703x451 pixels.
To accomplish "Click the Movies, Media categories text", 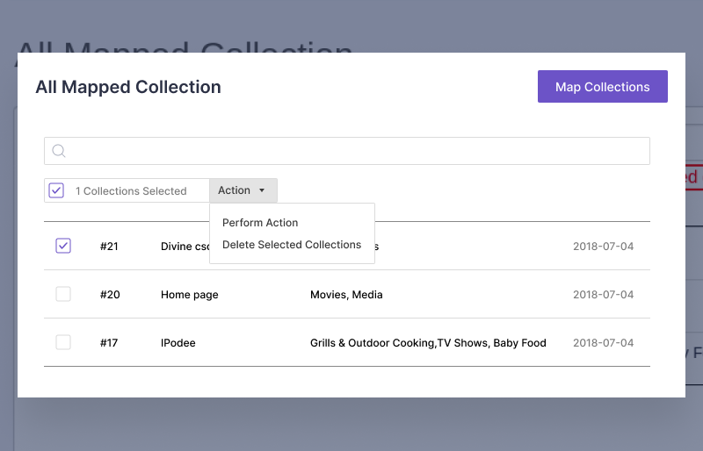I will [346, 295].
